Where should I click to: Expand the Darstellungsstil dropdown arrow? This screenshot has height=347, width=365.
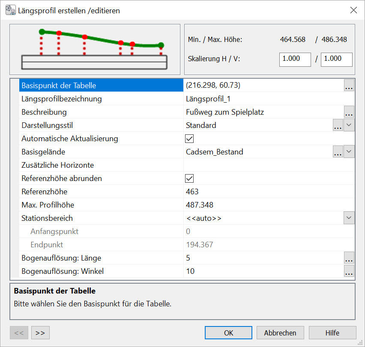click(349, 126)
